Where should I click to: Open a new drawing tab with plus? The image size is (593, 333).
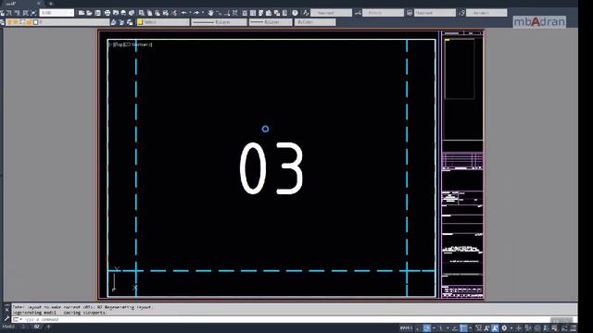pos(51,4)
